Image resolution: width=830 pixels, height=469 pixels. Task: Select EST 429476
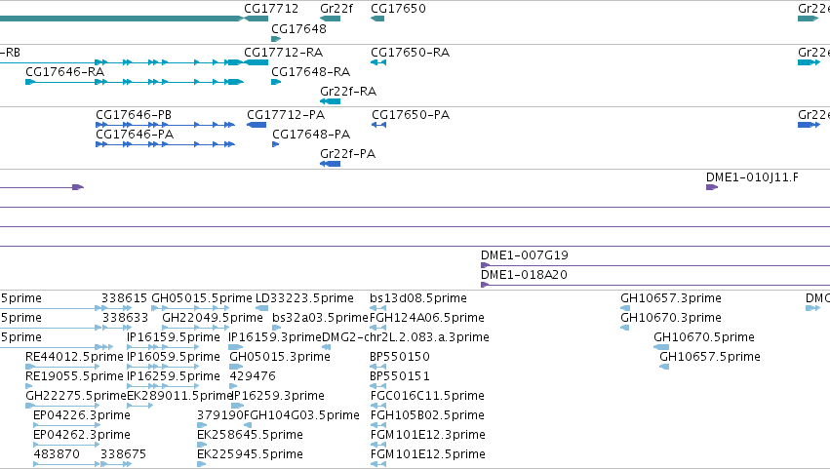(x=253, y=376)
